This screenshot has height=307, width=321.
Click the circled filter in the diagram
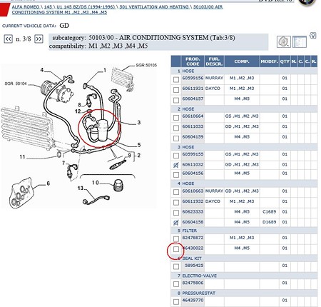(103, 131)
